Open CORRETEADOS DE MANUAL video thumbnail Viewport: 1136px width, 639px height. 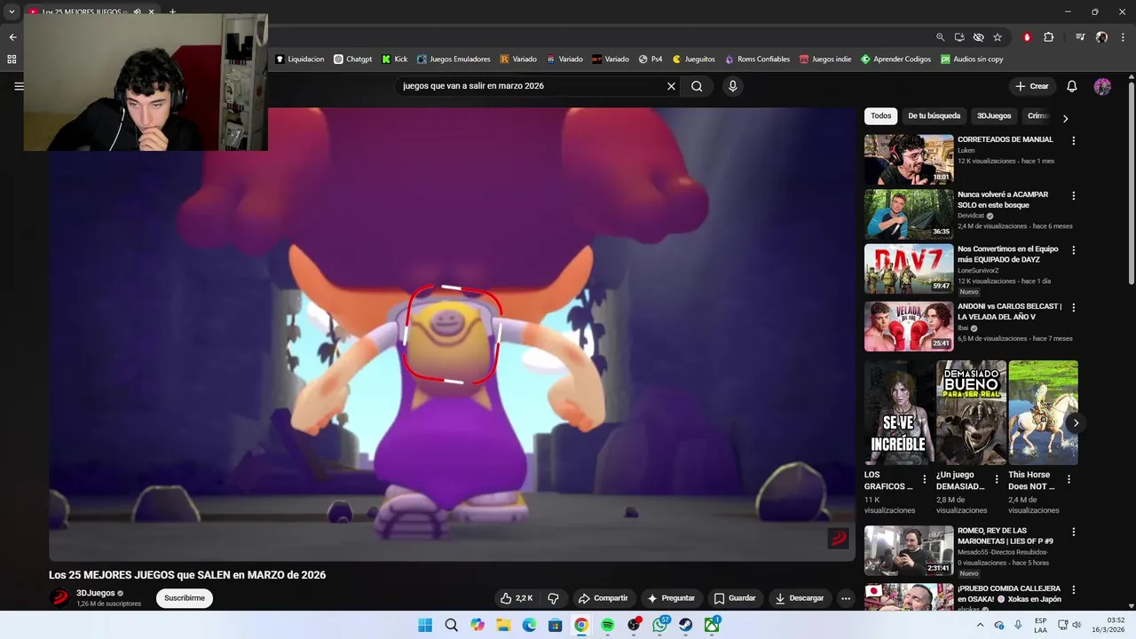click(909, 159)
